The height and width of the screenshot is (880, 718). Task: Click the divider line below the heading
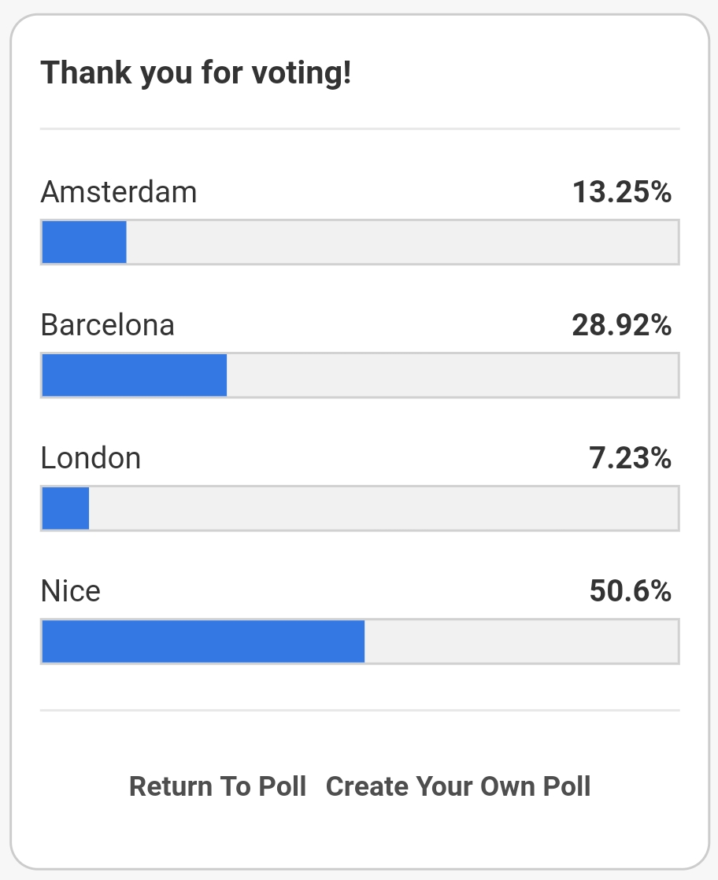click(359, 128)
